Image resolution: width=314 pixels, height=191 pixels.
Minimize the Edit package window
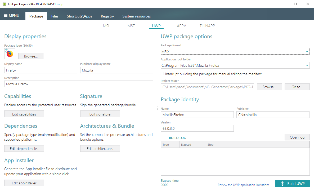[x=284, y=4]
